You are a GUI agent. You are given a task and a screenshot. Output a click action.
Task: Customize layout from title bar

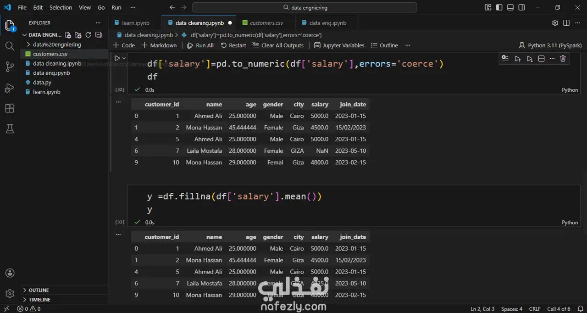click(x=488, y=7)
